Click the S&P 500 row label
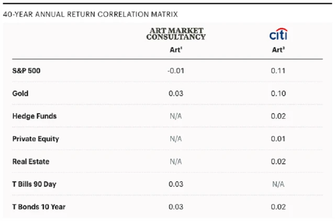 pos(26,71)
